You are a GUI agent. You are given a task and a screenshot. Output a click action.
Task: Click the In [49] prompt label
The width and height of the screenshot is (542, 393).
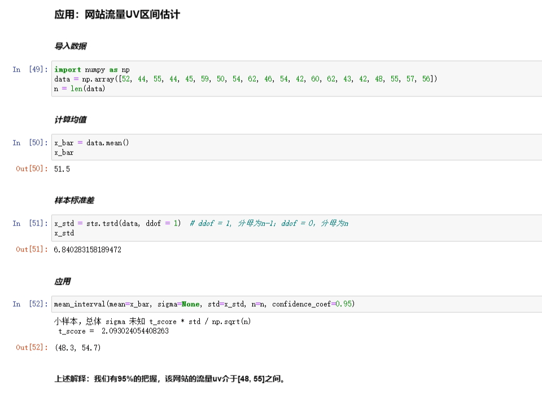pyautogui.click(x=30, y=69)
